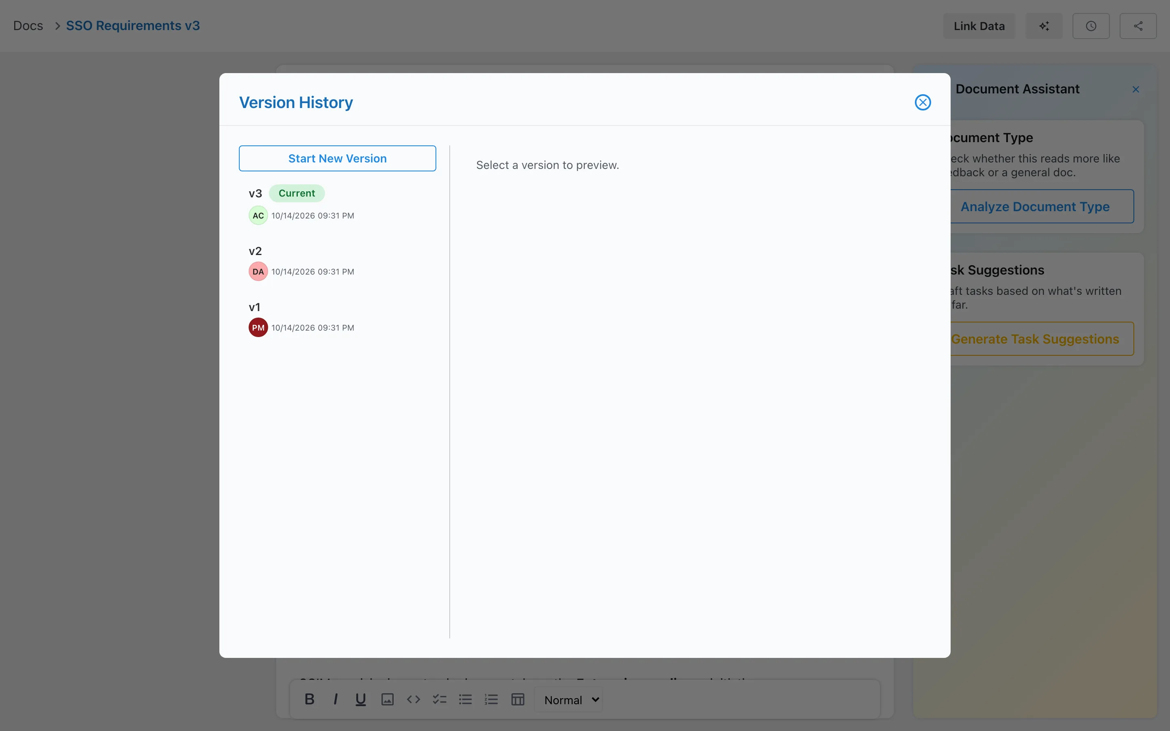
Task: Insert table using toolbar icon
Action: point(518,700)
